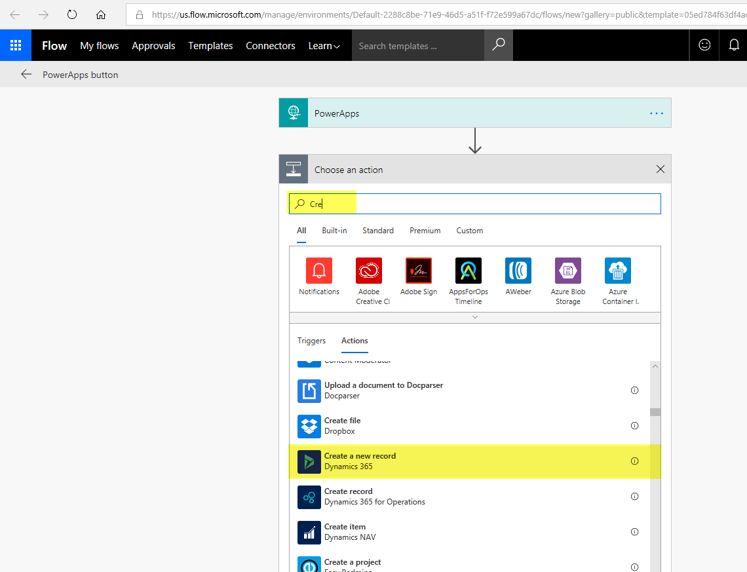Open the Connectors page

(x=271, y=46)
